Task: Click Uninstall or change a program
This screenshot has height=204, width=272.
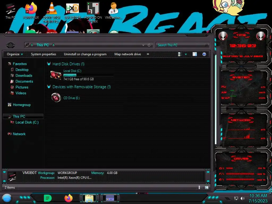Action: point(85,54)
